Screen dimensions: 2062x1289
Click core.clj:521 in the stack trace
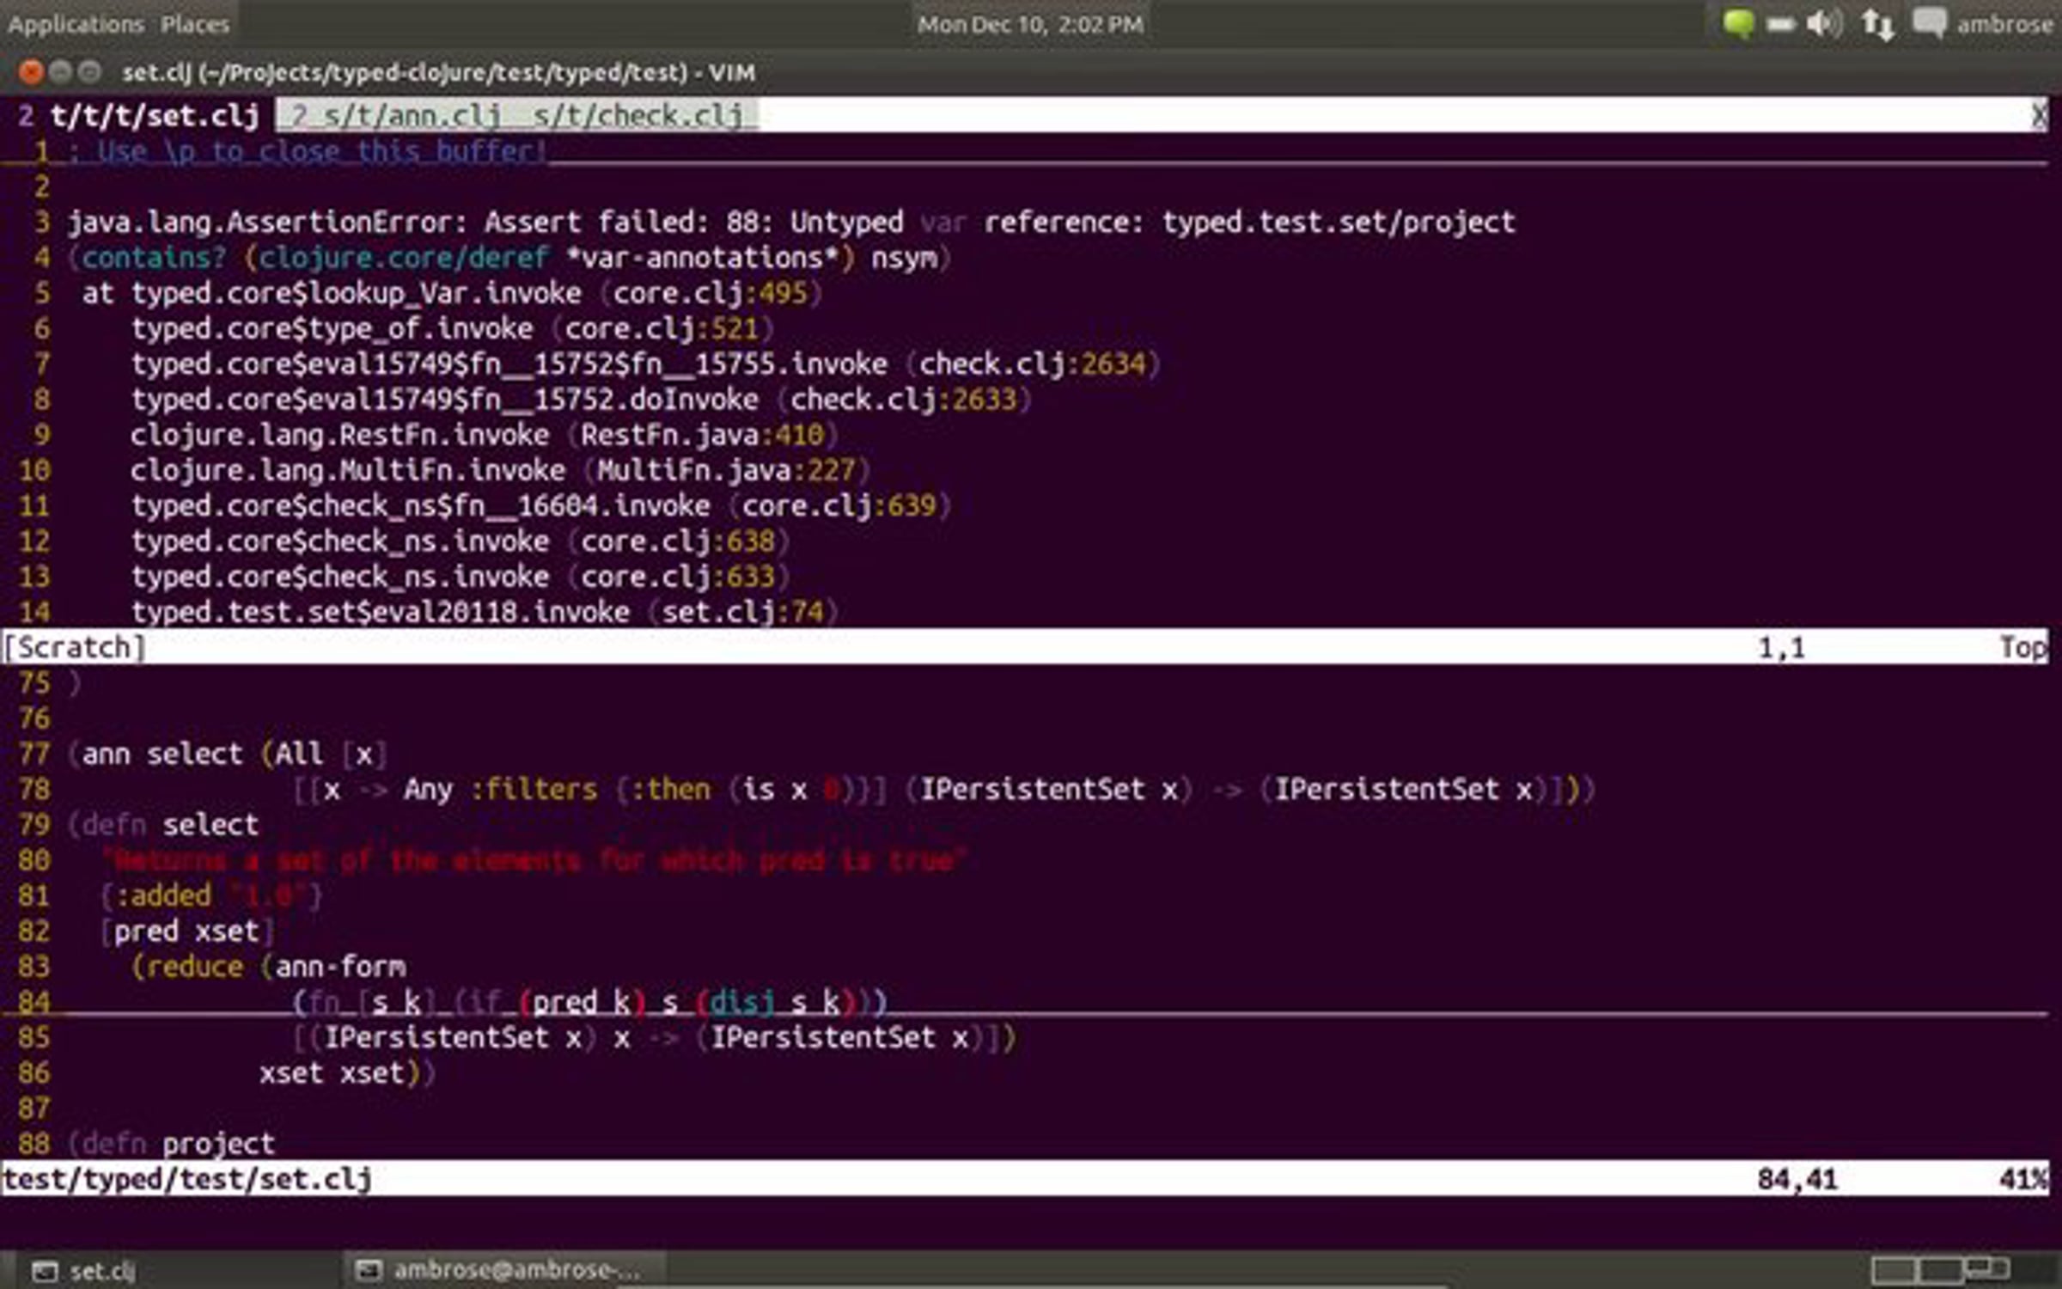(661, 328)
